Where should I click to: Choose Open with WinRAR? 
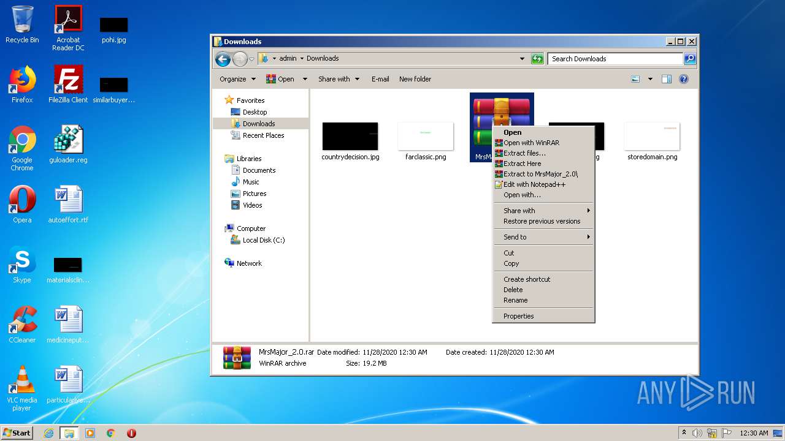point(543,143)
